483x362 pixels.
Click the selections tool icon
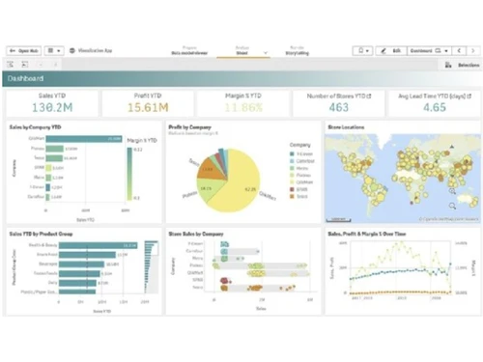[x=25, y=65]
